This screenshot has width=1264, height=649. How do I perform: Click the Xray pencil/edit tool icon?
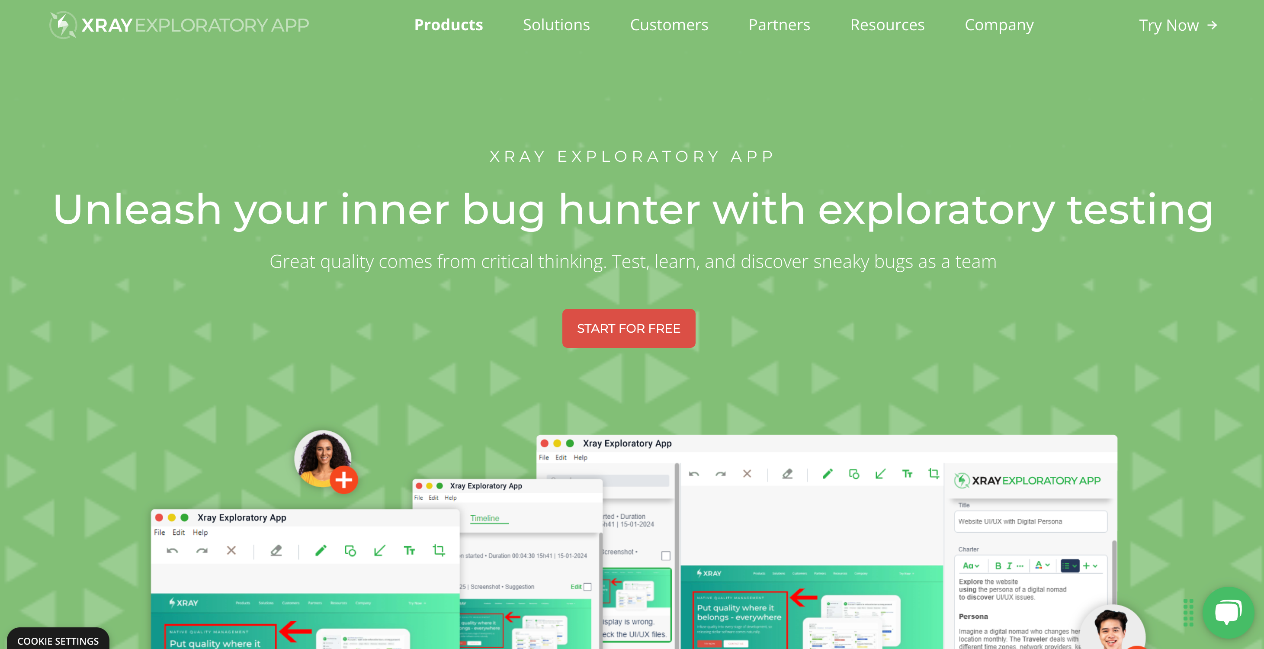(x=321, y=552)
